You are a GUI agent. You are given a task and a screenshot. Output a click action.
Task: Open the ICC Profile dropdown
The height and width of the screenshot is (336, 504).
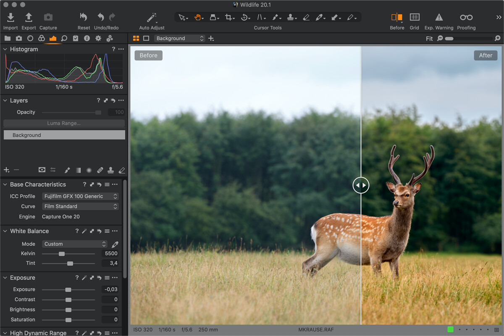tap(81, 196)
